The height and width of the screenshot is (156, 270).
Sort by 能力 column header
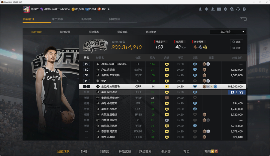[152, 58]
